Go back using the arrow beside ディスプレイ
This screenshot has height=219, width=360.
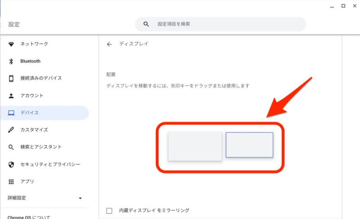pos(109,44)
